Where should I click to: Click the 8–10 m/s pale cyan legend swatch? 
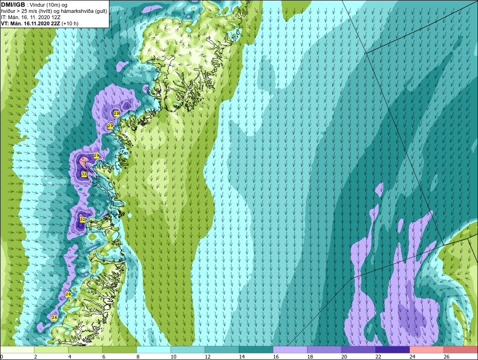point(153,349)
